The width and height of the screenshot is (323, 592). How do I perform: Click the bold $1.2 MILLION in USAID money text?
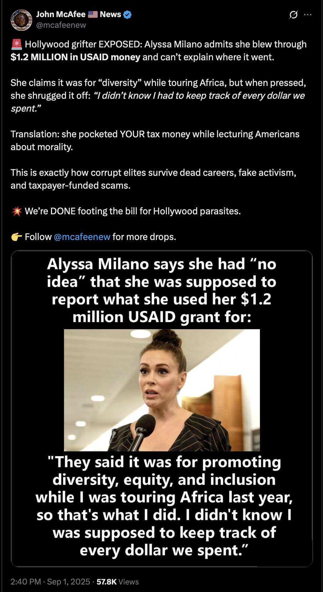[x=76, y=57]
